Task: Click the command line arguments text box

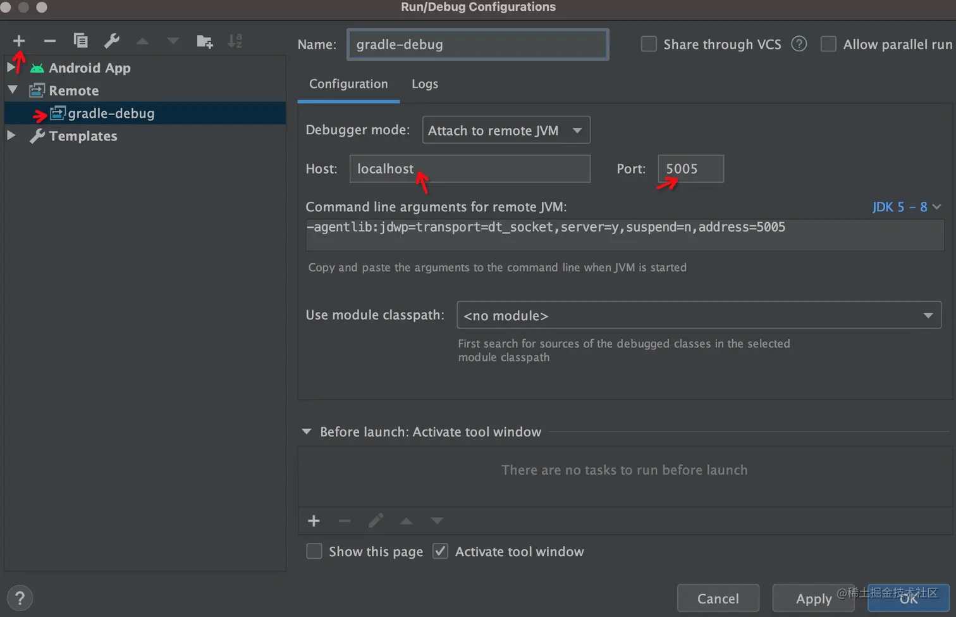Action: (x=625, y=235)
